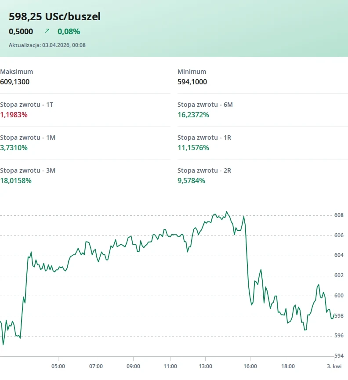Click the 0,5000 price change value
Screen dimensions: 348x380
click(x=21, y=31)
